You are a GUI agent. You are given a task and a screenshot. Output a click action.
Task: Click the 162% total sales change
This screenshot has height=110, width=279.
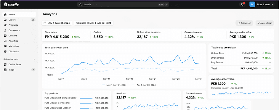point(76,37)
